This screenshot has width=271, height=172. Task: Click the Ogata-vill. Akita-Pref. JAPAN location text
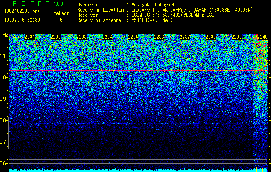[x=192, y=10]
